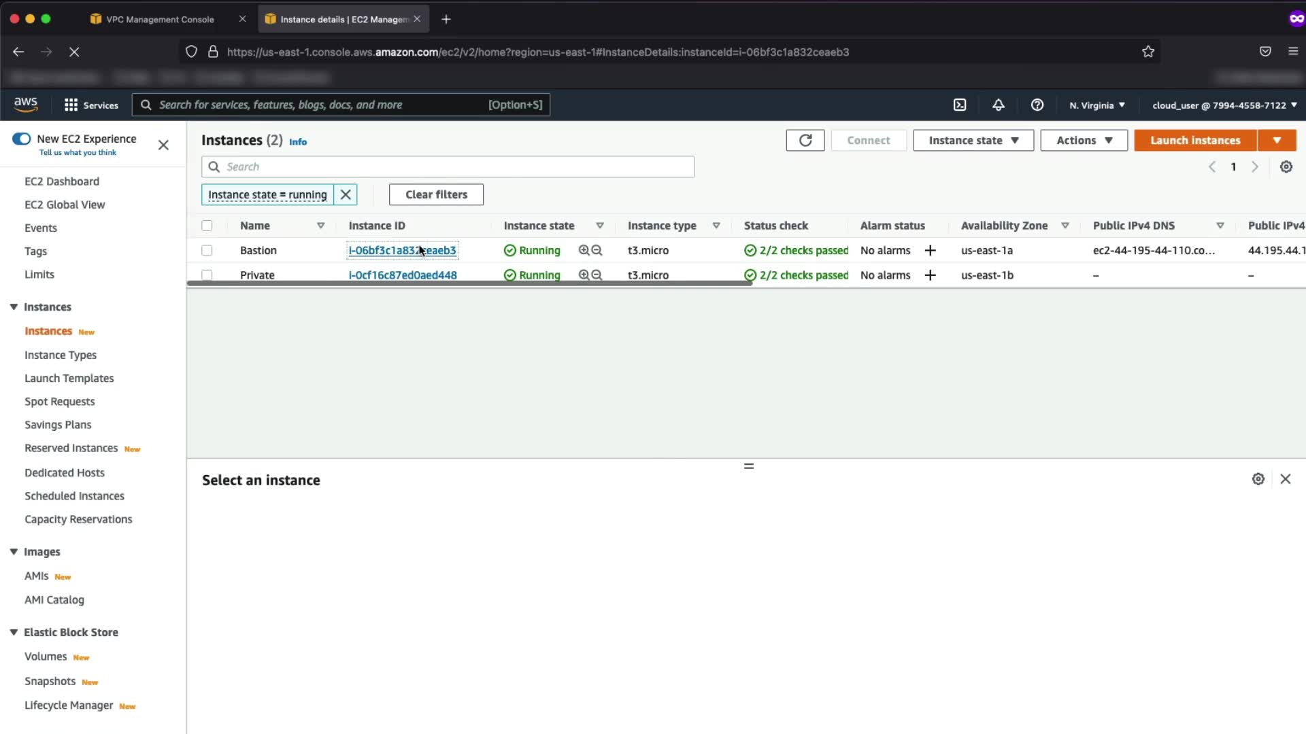Zoom in on Bastion instance state
Viewport: 1306px width, 734px height.
(x=584, y=250)
